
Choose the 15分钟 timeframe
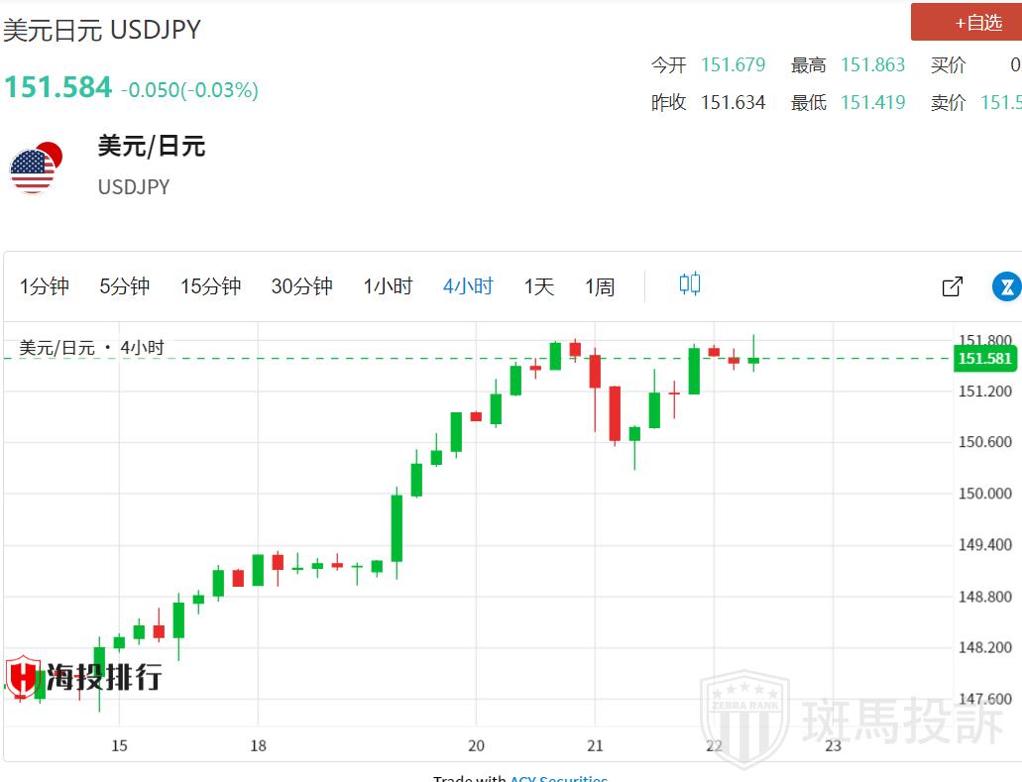tap(210, 286)
